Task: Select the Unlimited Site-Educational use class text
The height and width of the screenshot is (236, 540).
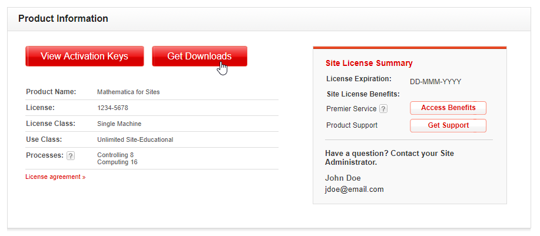Action: coord(135,140)
